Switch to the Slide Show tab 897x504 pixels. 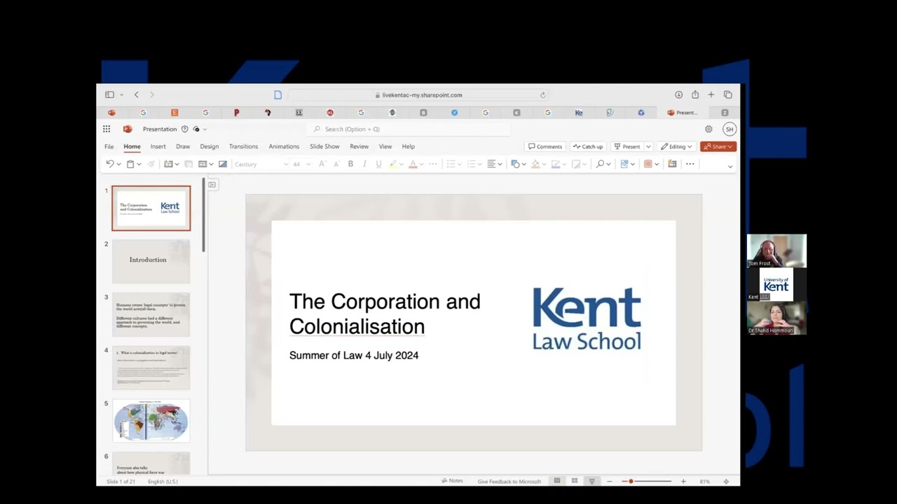(x=324, y=147)
